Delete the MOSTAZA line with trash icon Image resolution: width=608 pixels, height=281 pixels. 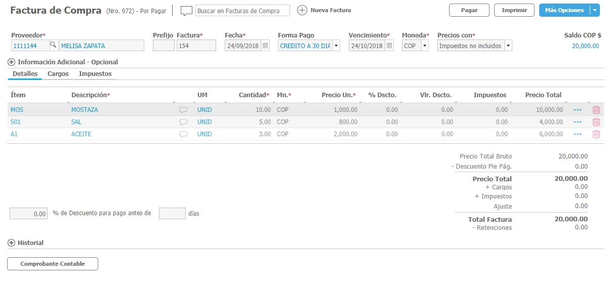pos(596,109)
